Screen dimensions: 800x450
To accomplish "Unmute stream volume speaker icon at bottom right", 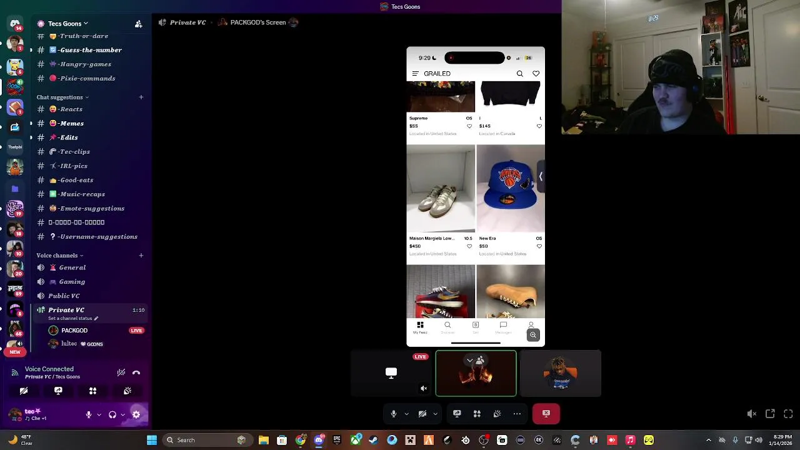I will [752, 414].
